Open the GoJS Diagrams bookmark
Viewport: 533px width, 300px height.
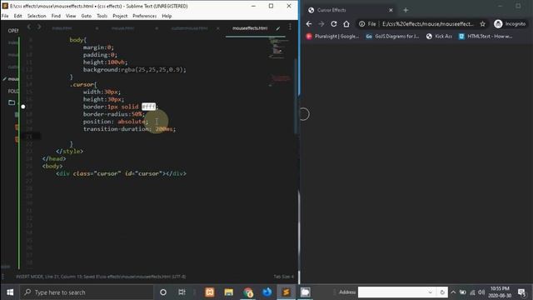392,37
